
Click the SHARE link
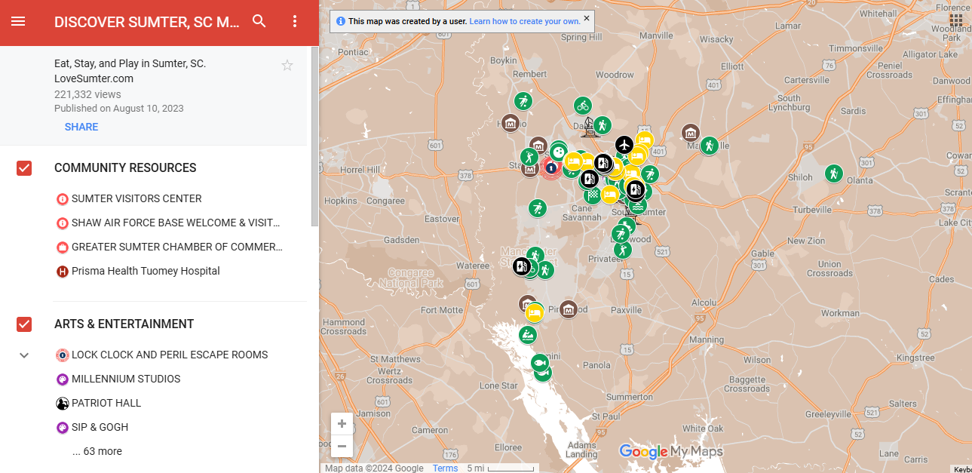pyautogui.click(x=81, y=127)
